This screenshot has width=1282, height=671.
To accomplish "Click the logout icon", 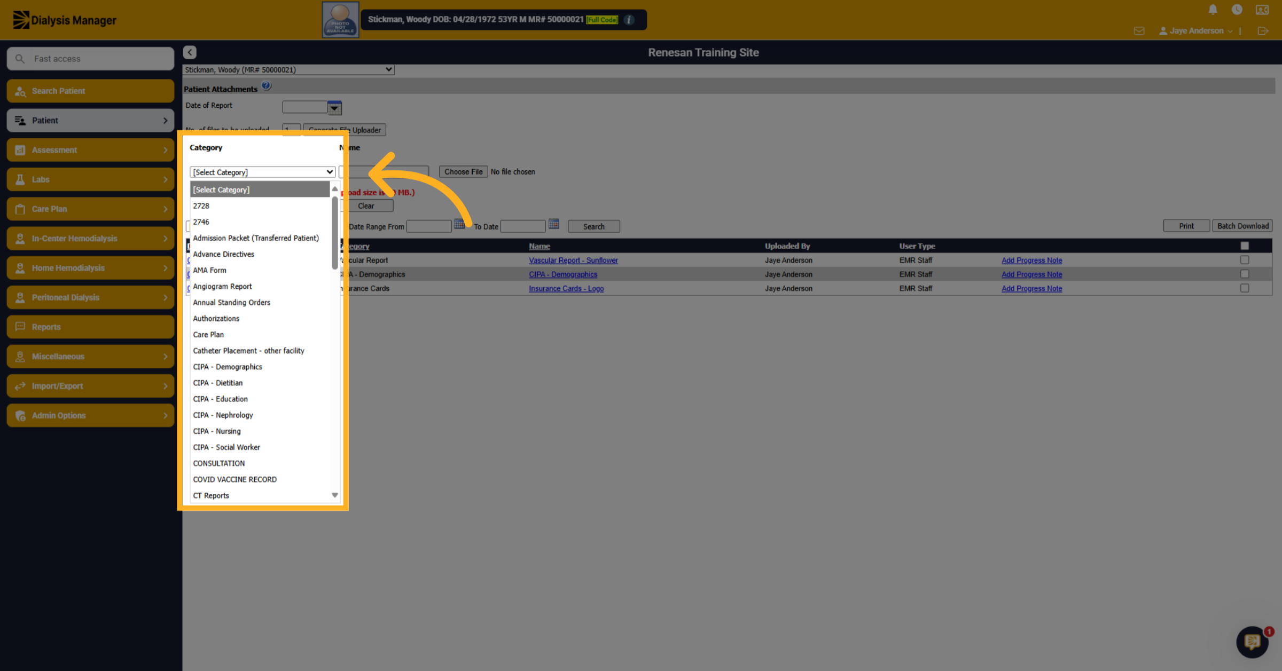I will pyautogui.click(x=1263, y=31).
